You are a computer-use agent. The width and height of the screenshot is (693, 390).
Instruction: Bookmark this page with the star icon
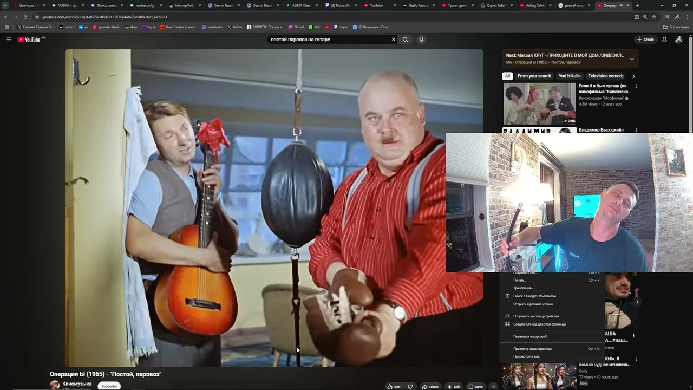pos(654,17)
